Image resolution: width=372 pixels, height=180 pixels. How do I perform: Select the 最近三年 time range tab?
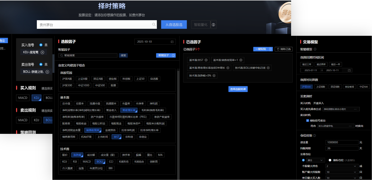click(307, 64)
